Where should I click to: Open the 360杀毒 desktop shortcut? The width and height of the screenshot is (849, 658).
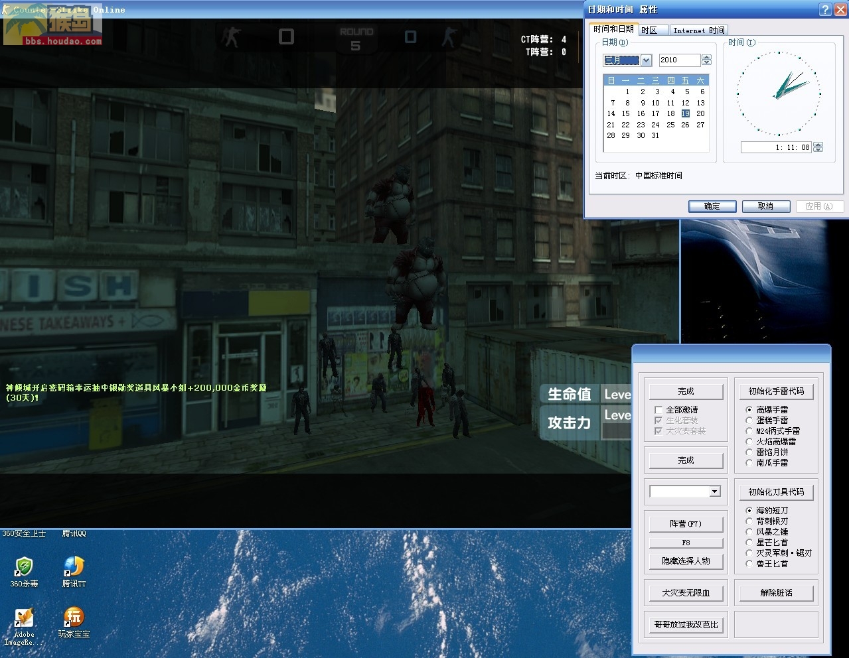(x=24, y=571)
